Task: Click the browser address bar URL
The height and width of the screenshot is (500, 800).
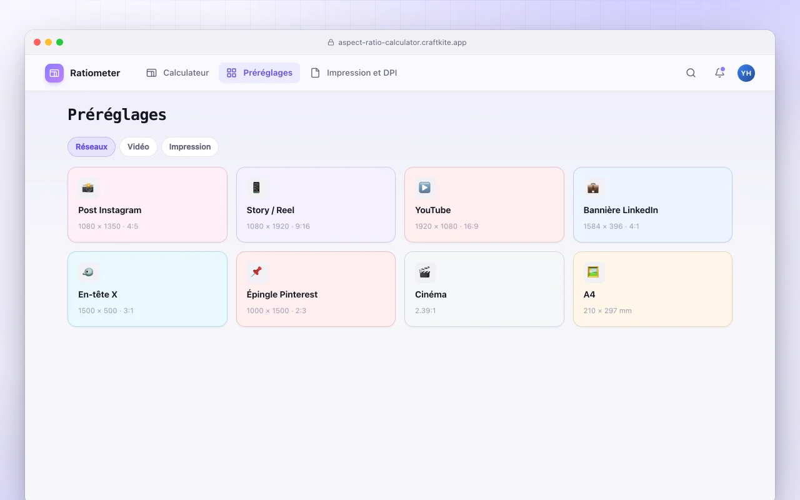Action: point(402,42)
